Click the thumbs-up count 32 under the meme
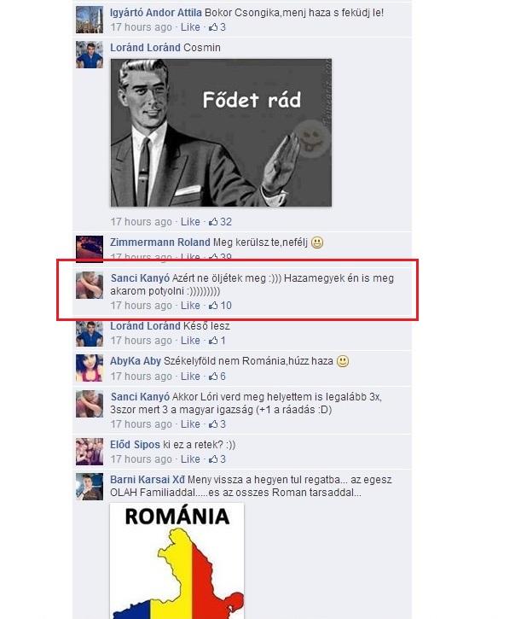Image resolution: width=521 pixels, height=619 pixels. point(226,222)
